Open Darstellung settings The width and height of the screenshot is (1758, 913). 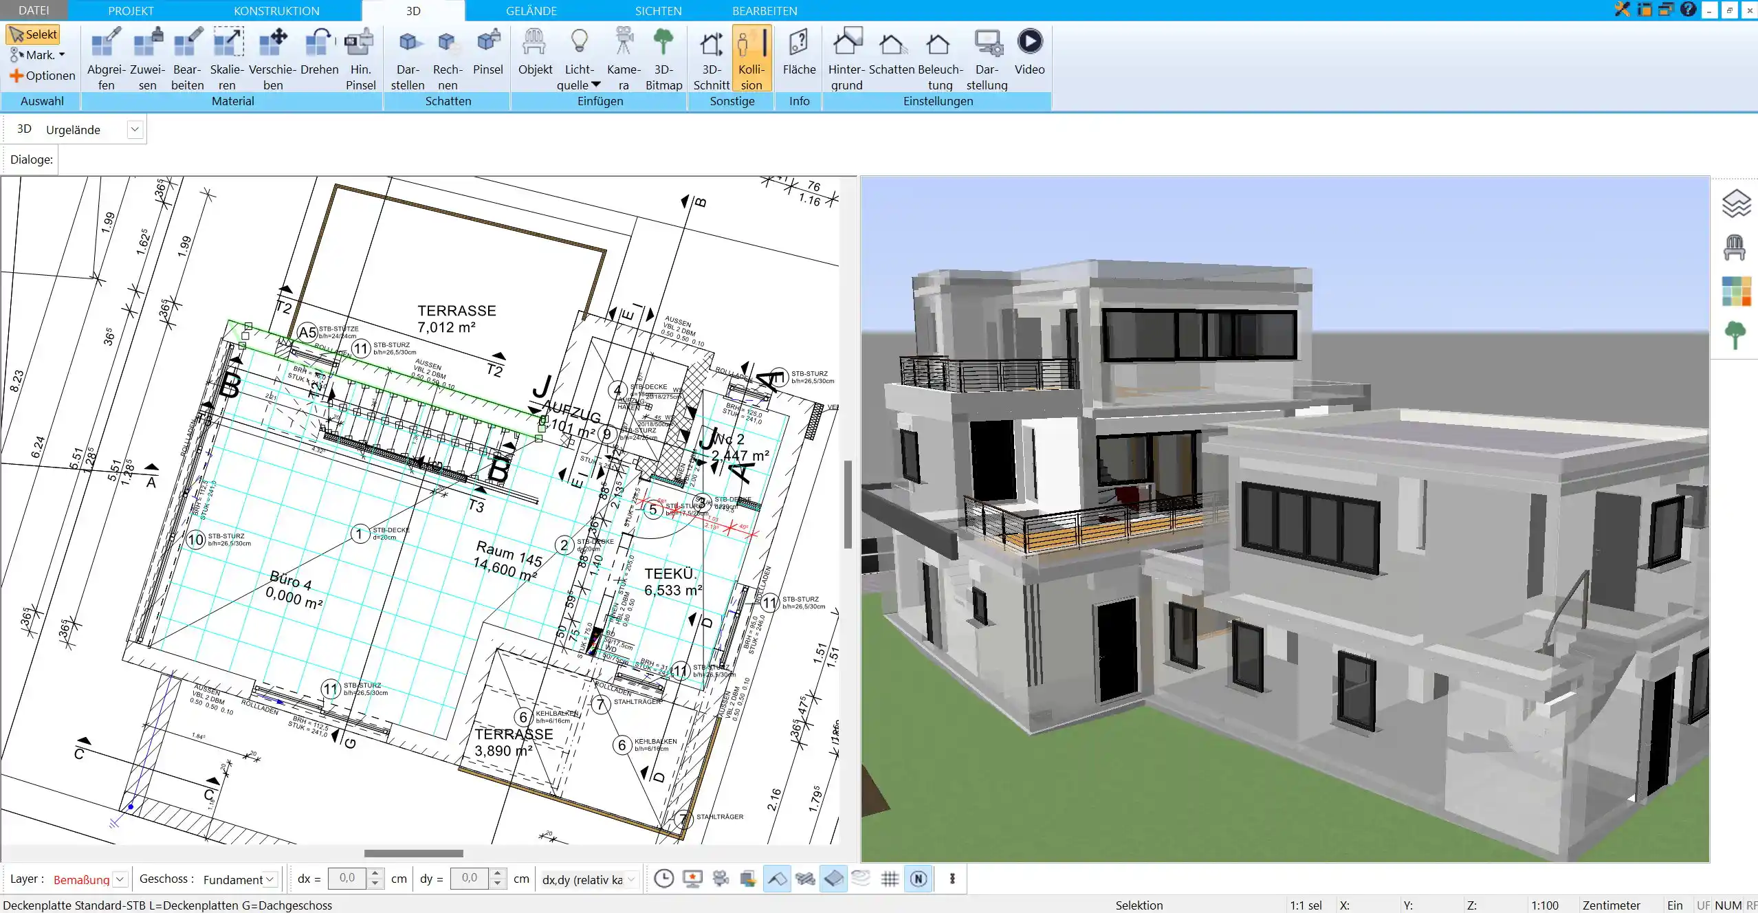pyautogui.click(x=987, y=59)
